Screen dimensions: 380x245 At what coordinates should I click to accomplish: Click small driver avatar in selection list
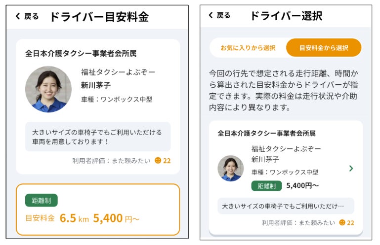tap(230, 169)
